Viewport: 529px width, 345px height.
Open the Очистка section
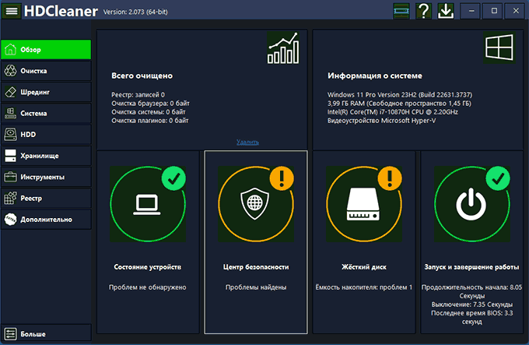pyautogui.click(x=46, y=71)
